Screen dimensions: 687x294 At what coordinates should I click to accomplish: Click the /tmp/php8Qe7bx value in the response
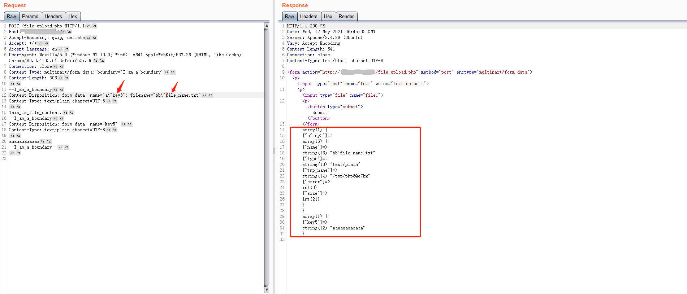coord(351,176)
